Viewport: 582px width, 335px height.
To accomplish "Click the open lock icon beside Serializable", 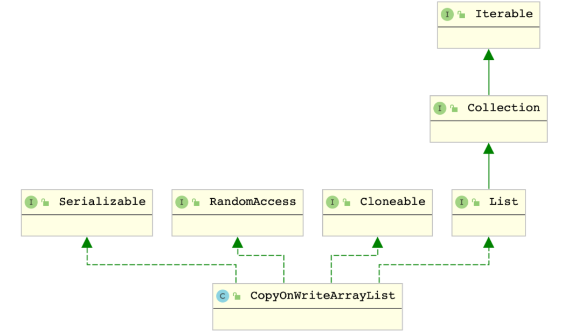I will 45,203.
